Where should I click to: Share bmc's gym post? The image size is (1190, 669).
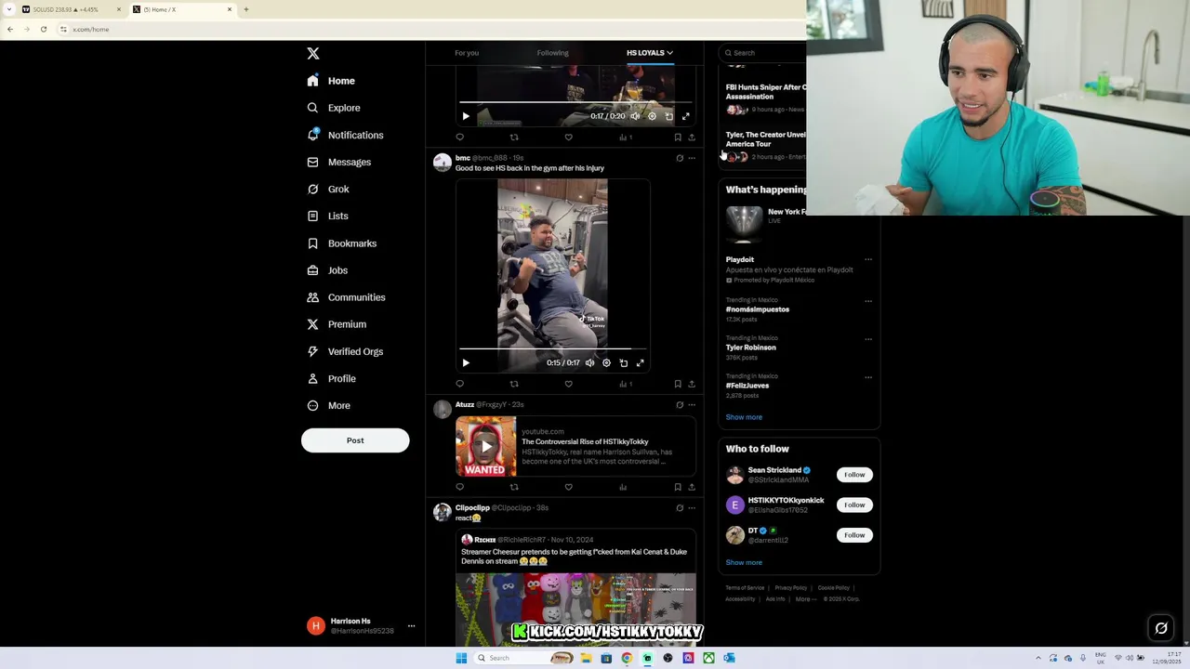tap(692, 384)
